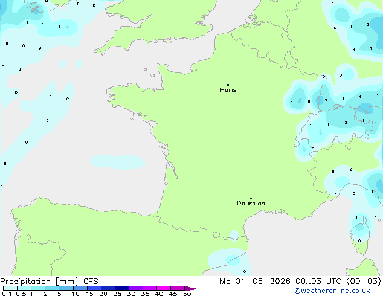Select the 10–15 mm legend color swatch
Screen dimensions: 383x296
tap(80, 288)
